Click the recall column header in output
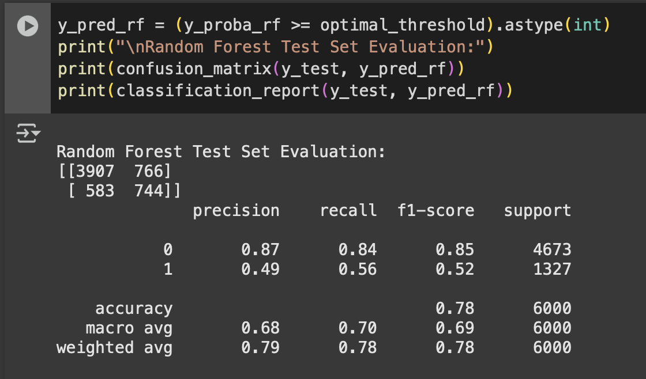 click(348, 210)
